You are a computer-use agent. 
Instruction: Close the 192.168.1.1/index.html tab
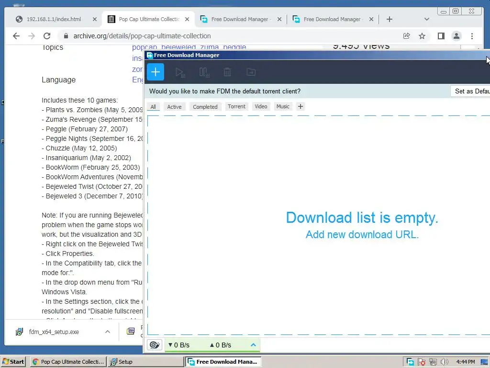(95, 19)
